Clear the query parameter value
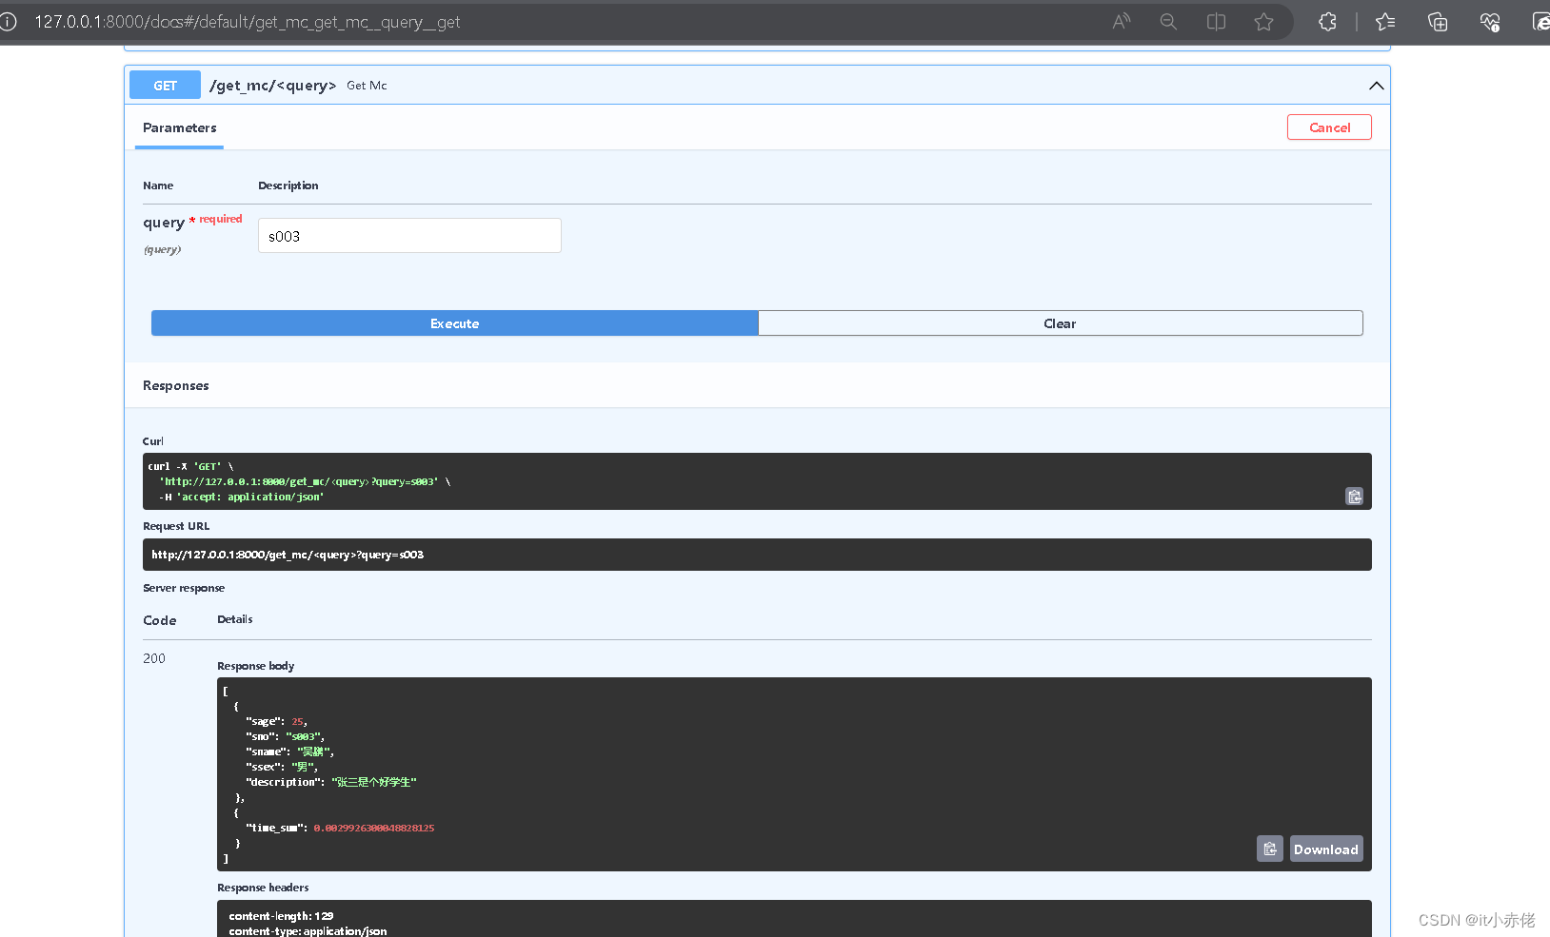 point(1060,322)
